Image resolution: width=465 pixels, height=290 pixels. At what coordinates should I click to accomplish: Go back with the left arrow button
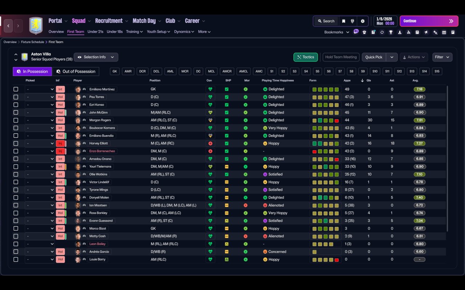coord(8,26)
